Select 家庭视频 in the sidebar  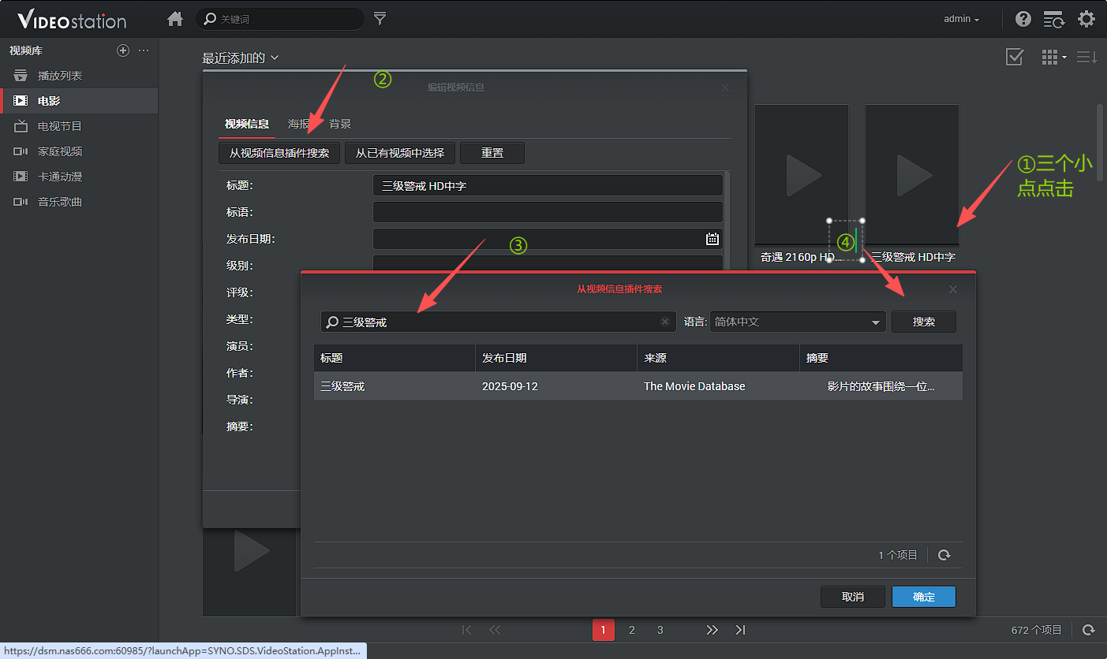pos(60,151)
